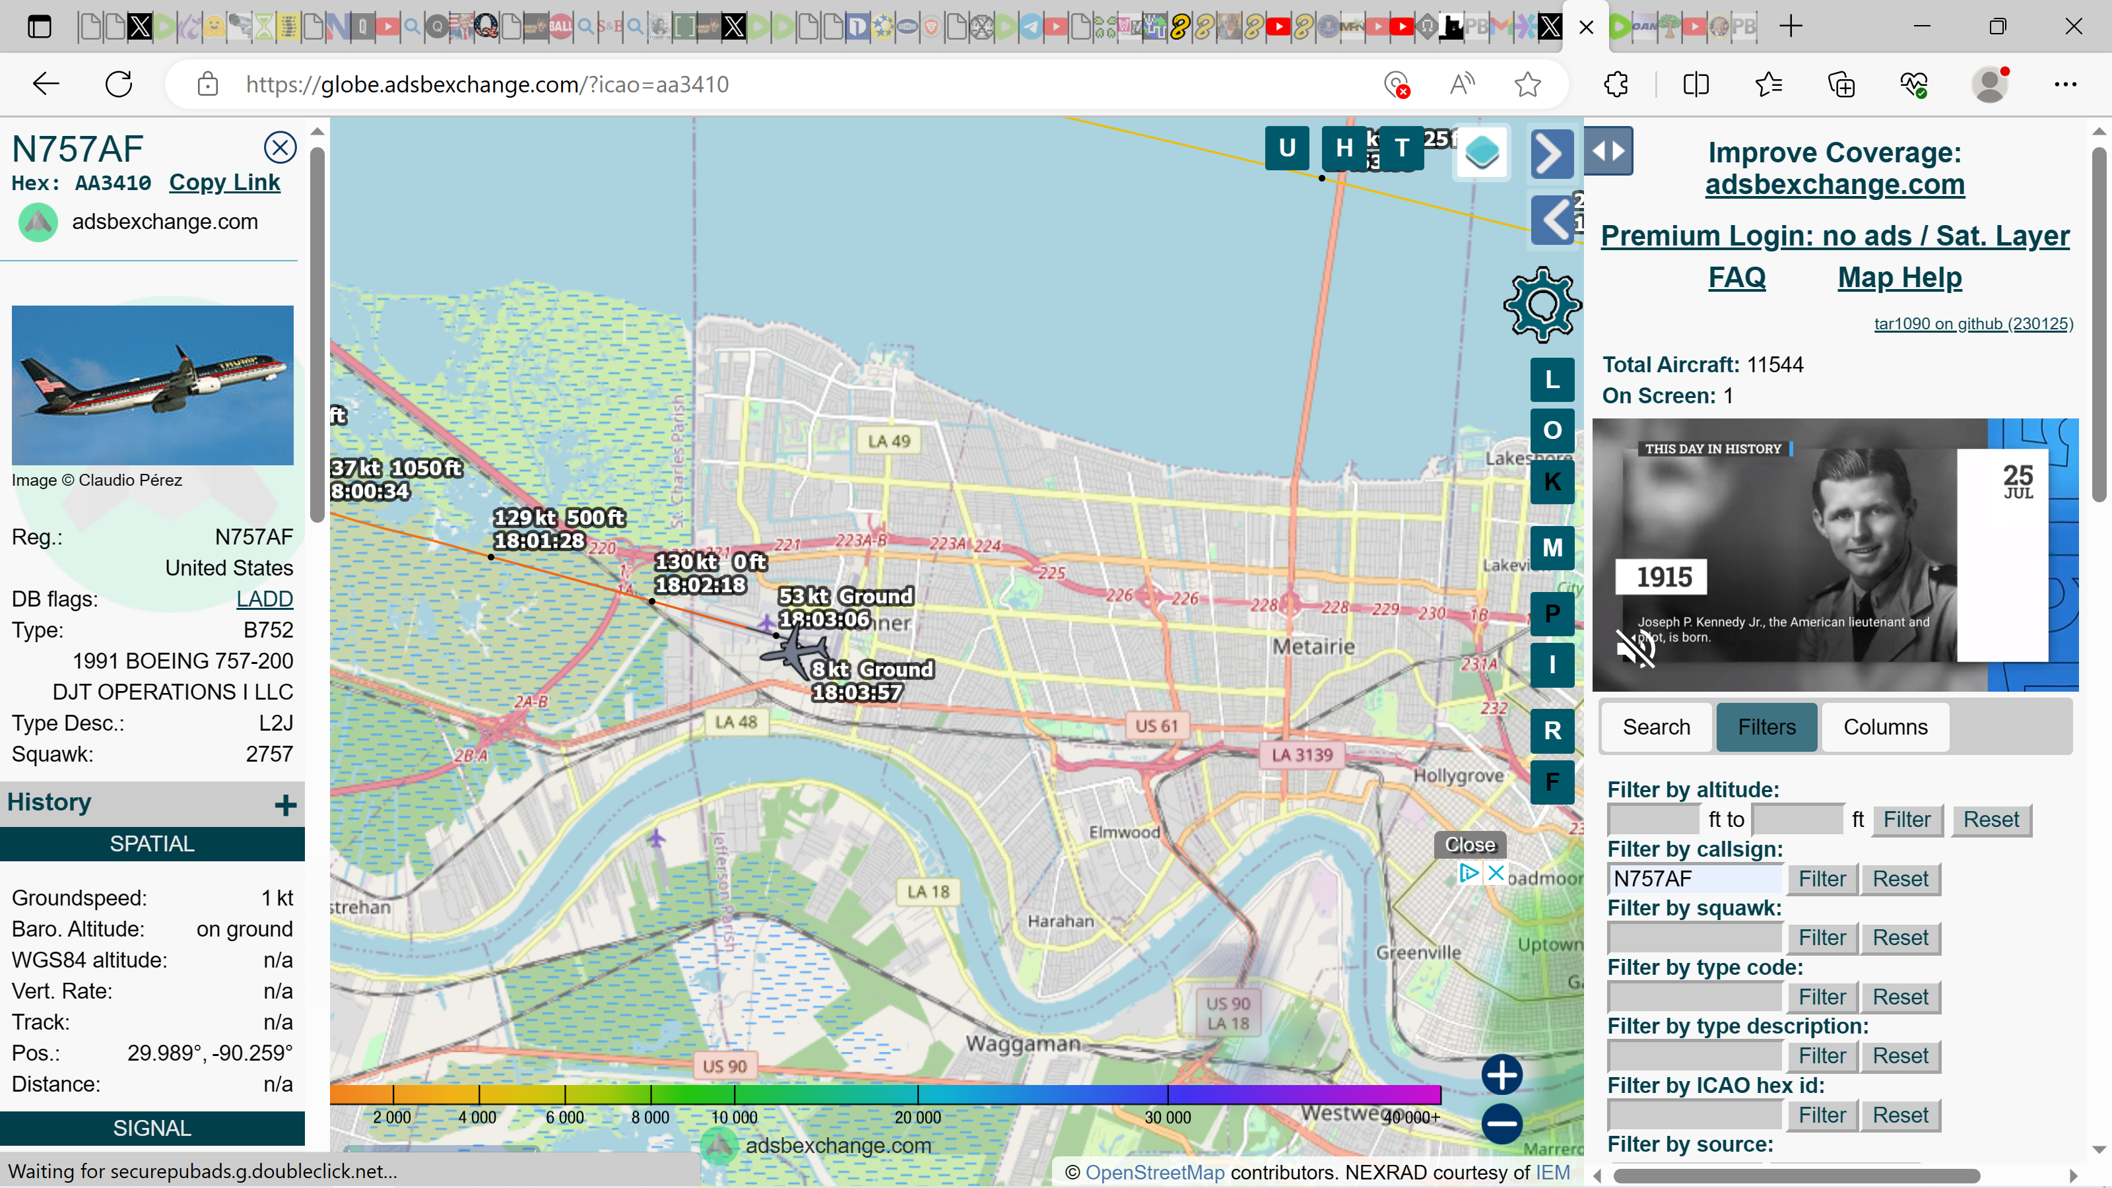Click the Read aloud icon

tap(1461, 84)
